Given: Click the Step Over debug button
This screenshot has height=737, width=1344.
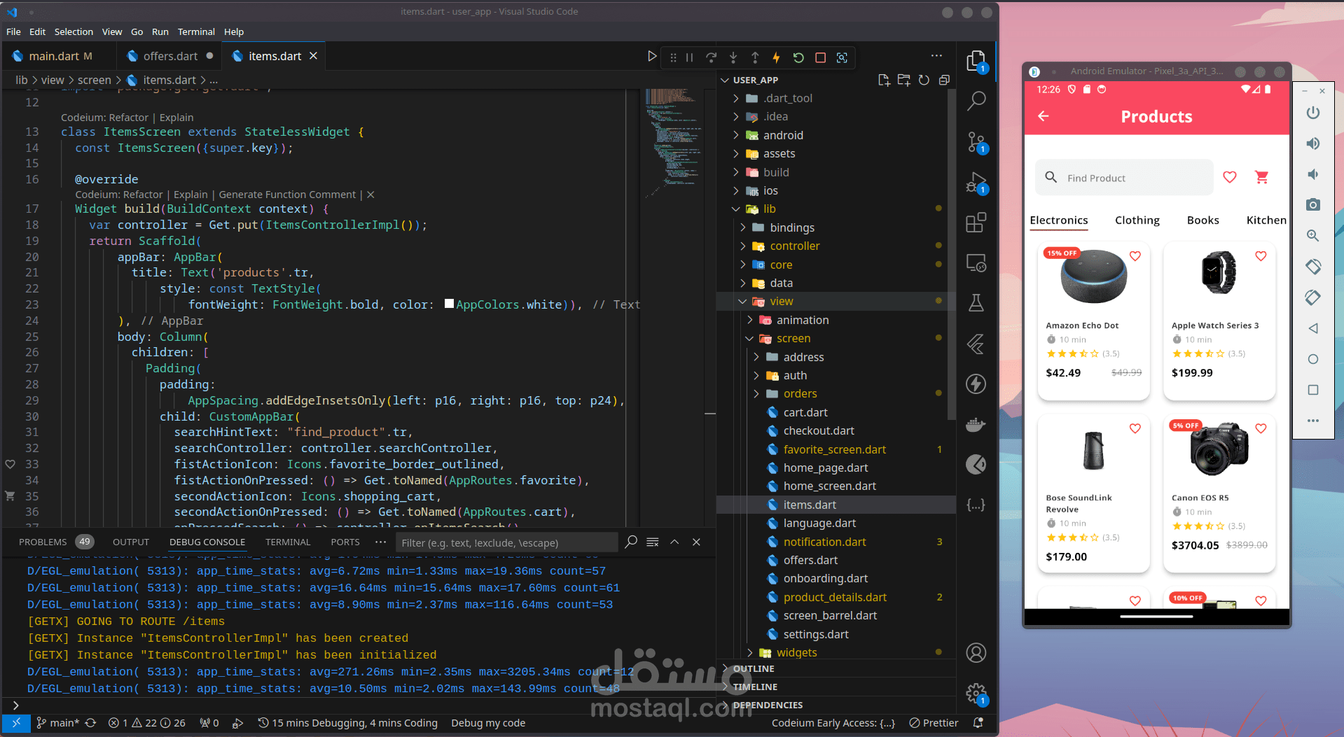Looking at the screenshot, I should [712, 57].
